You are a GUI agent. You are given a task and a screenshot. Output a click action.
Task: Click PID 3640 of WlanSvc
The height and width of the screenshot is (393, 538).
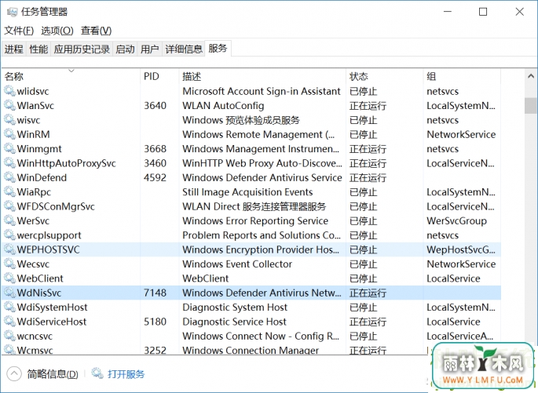click(x=155, y=106)
